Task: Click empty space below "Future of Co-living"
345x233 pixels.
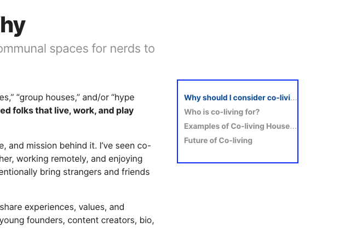Action: pyautogui.click(x=237, y=154)
